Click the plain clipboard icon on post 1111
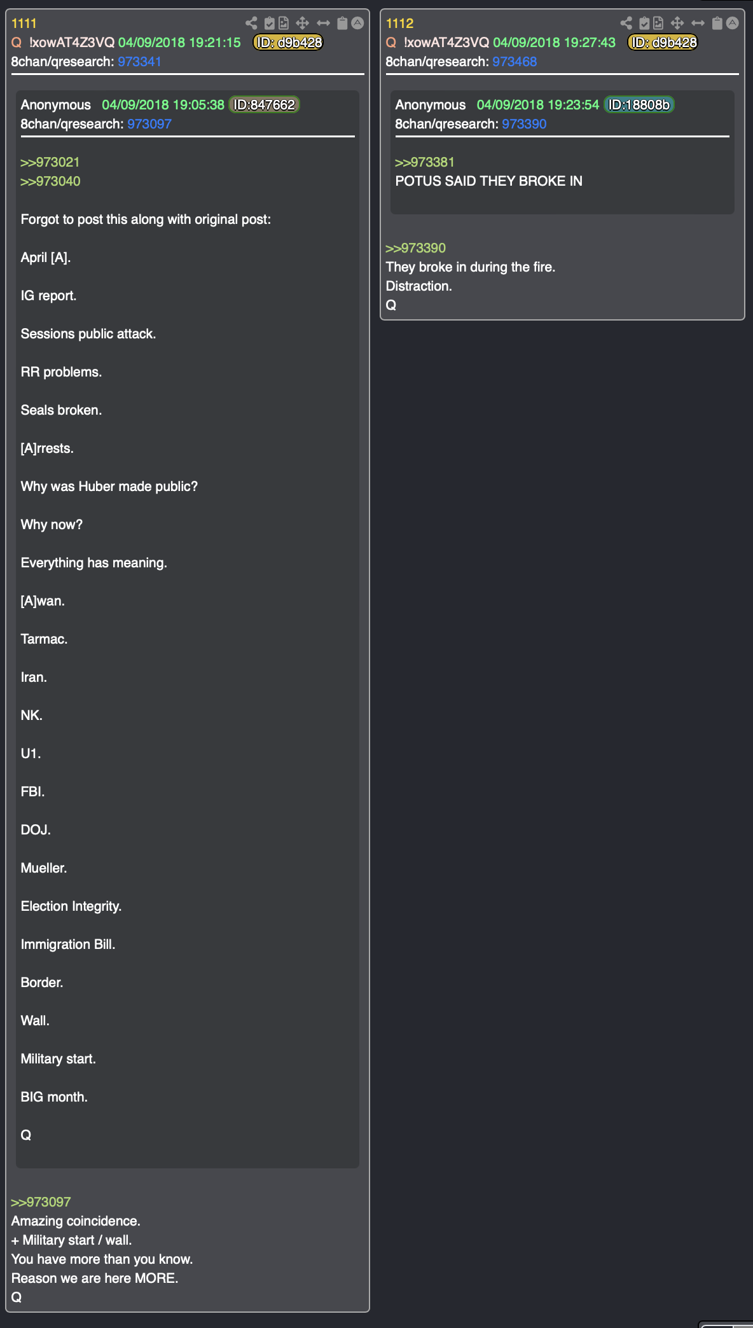 [342, 24]
